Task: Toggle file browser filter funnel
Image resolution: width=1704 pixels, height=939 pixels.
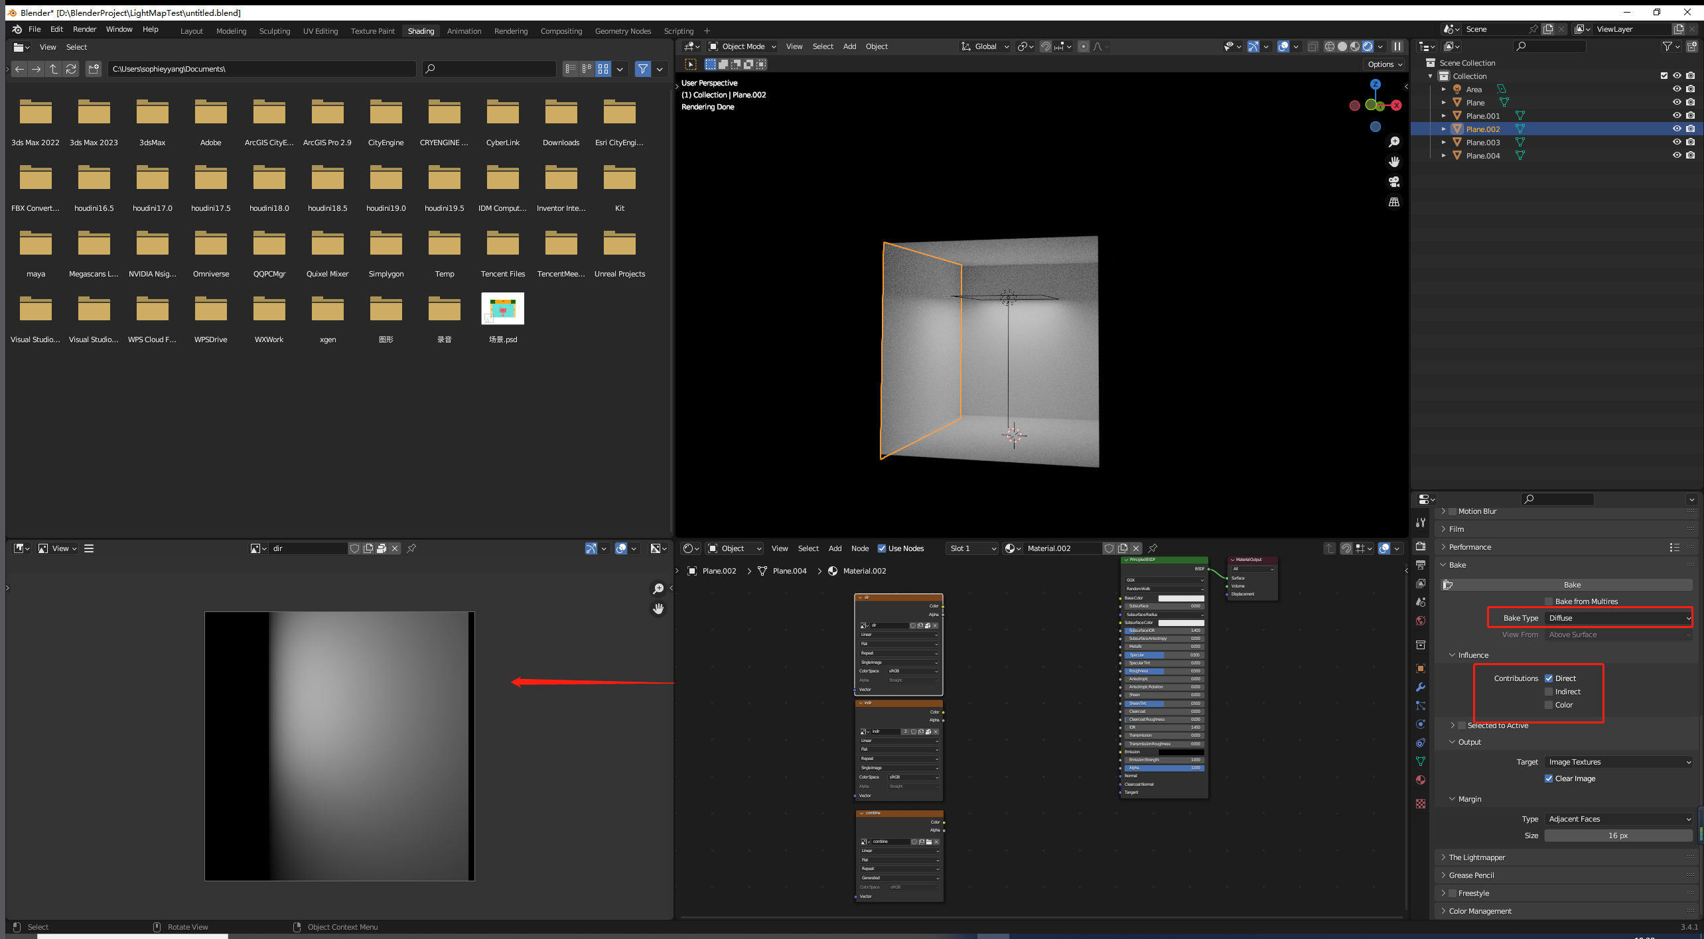Action: tap(643, 69)
